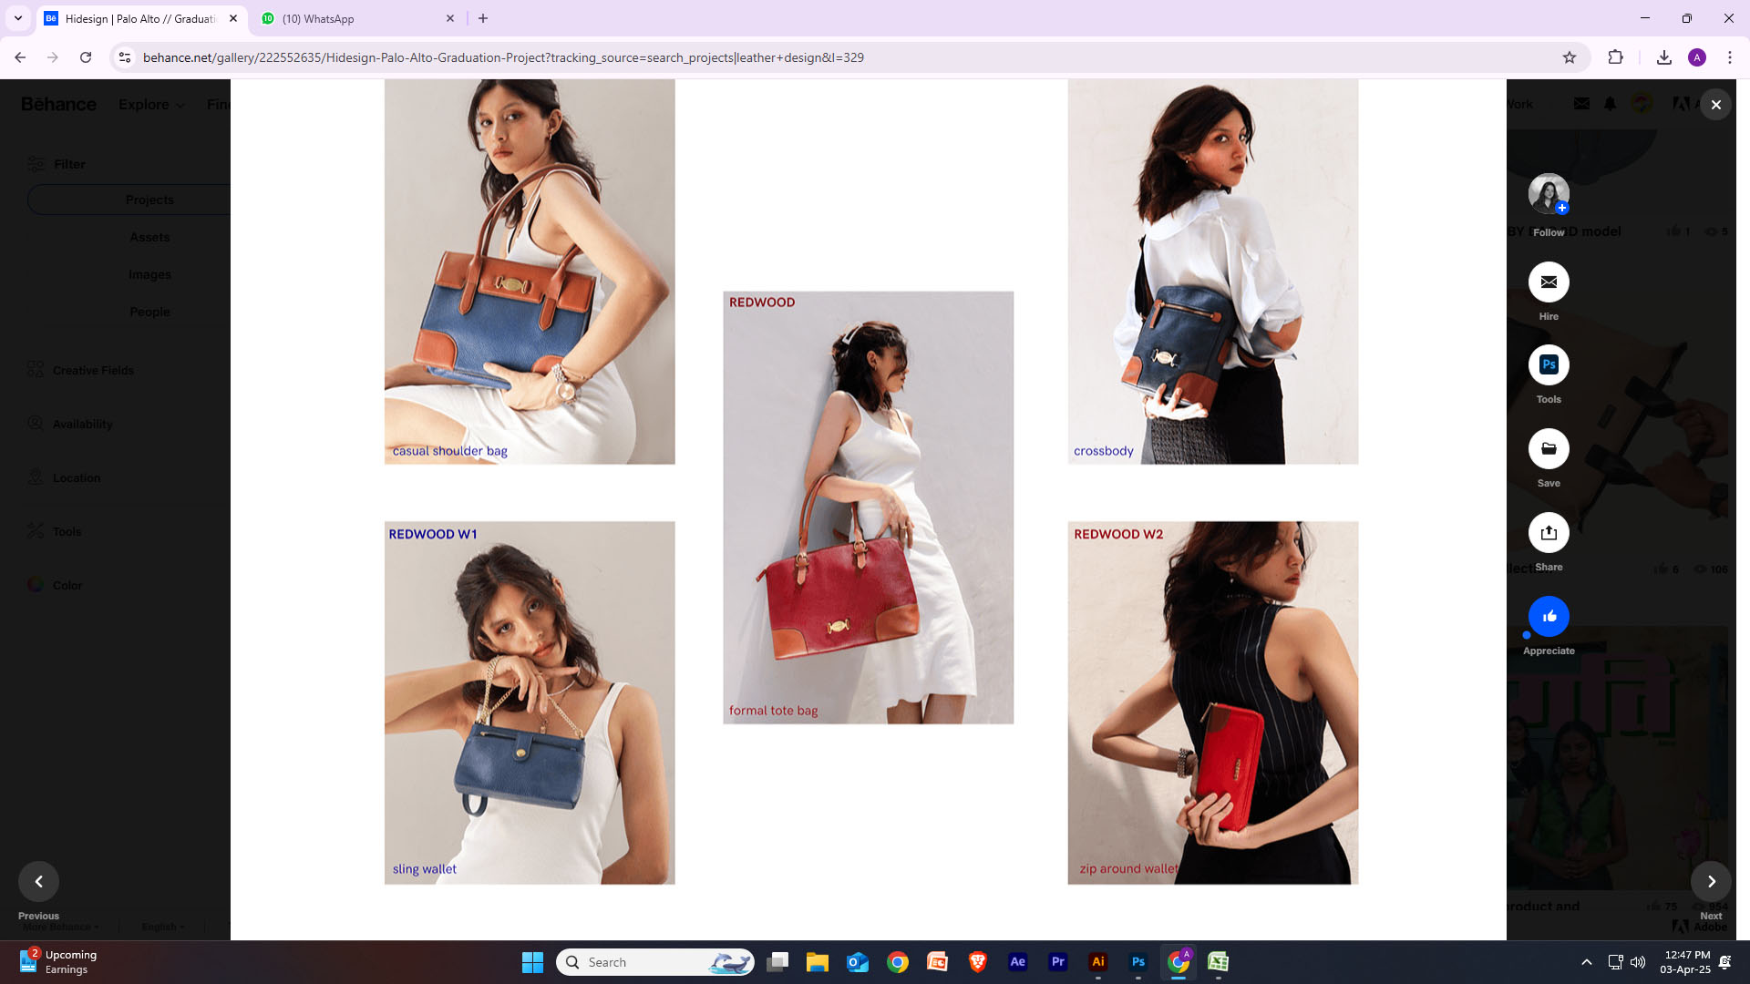Open the Chrome extensions icon
The image size is (1750, 984).
coord(1615,57)
